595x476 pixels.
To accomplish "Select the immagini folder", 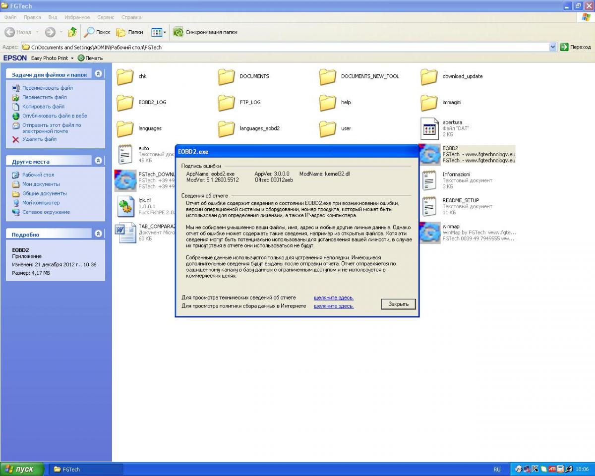I will tap(442, 102).
